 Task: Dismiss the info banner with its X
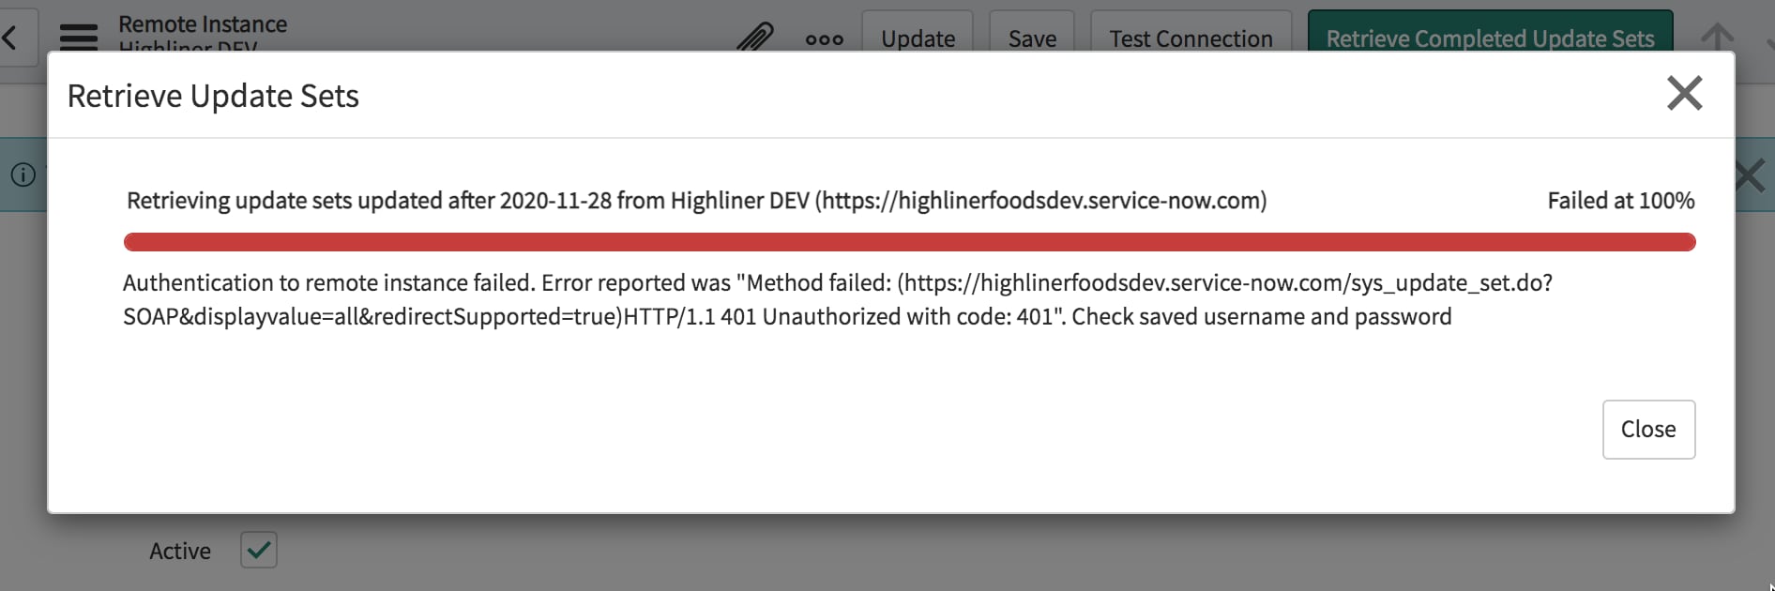[x=1751, y=175]
